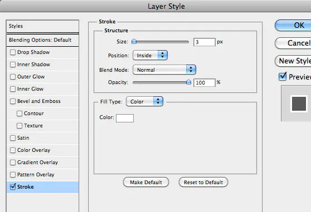Viewport: 311px width, 212px height.
Task: Select the Drop Shadow style label
Action: 33,52
